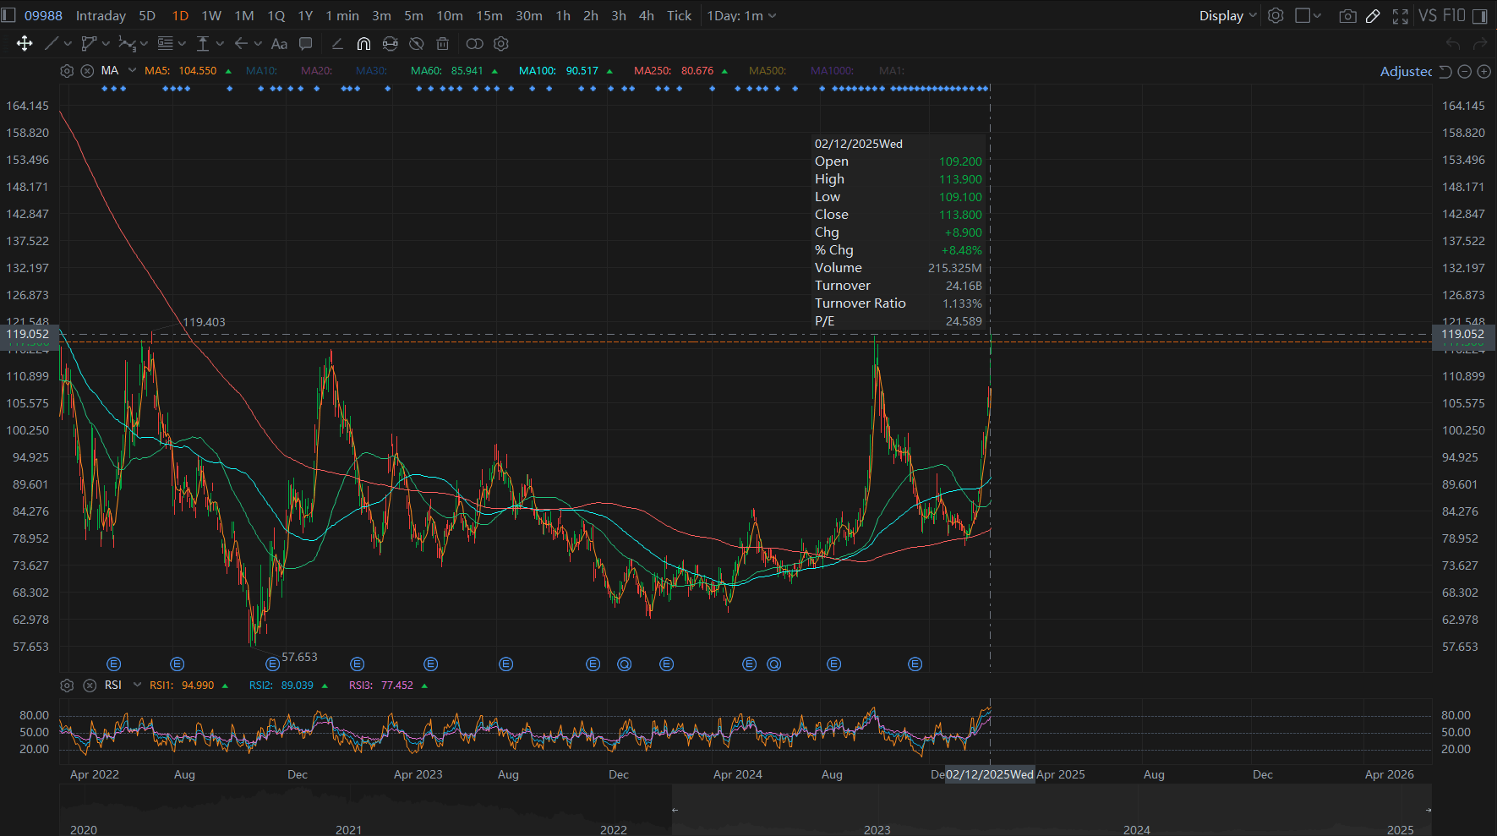Image resolution: width=1497 pixels, height=836 pixels.
Task: Click the pencil drawing toolbar toggle
Action: (x=1374, y=16)
